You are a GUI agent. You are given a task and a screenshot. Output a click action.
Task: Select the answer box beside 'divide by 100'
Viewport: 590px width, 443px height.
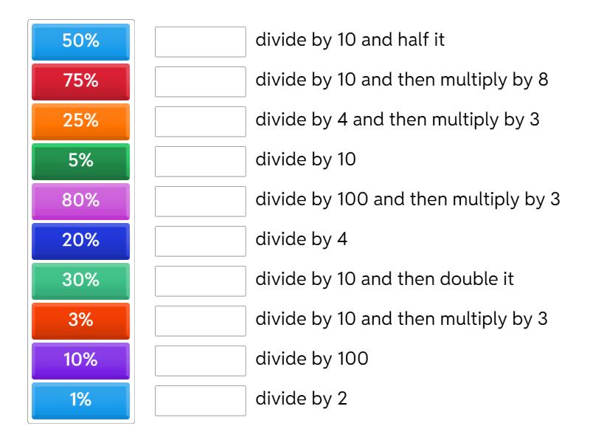click(201, 361)
